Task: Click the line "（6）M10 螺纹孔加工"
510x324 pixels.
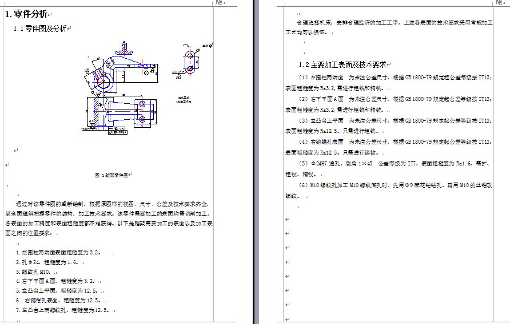Action: (x=395, y=185)
